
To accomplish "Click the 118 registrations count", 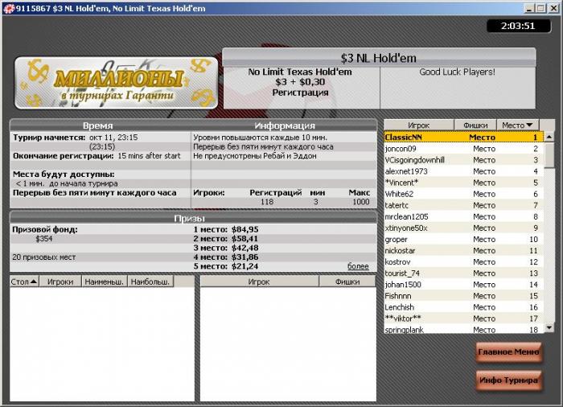I will tap(267, 202).
